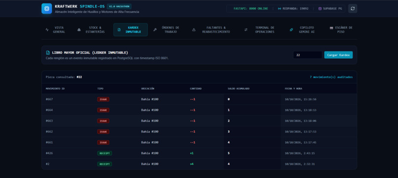
Task: Click the +4 quantity in row #2
Action: (x=192, y=164)
